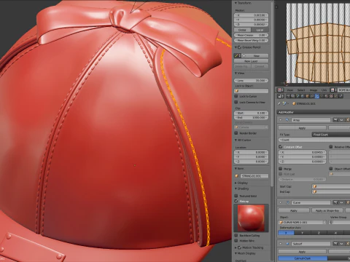The image size is (350, 262).
Task: Click the pin icon beside STRING.01.001 breadcrumb
Action: click(279, 103)
